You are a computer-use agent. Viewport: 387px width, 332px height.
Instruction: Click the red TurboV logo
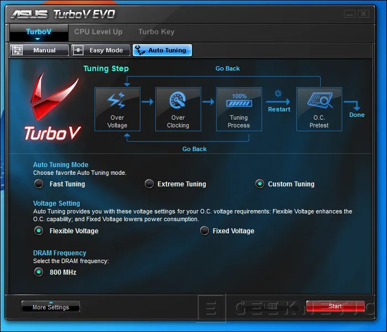pyautogui.click(x=53, y=107)
